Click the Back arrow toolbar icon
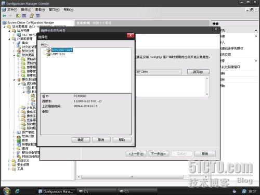 coord(4,16)
